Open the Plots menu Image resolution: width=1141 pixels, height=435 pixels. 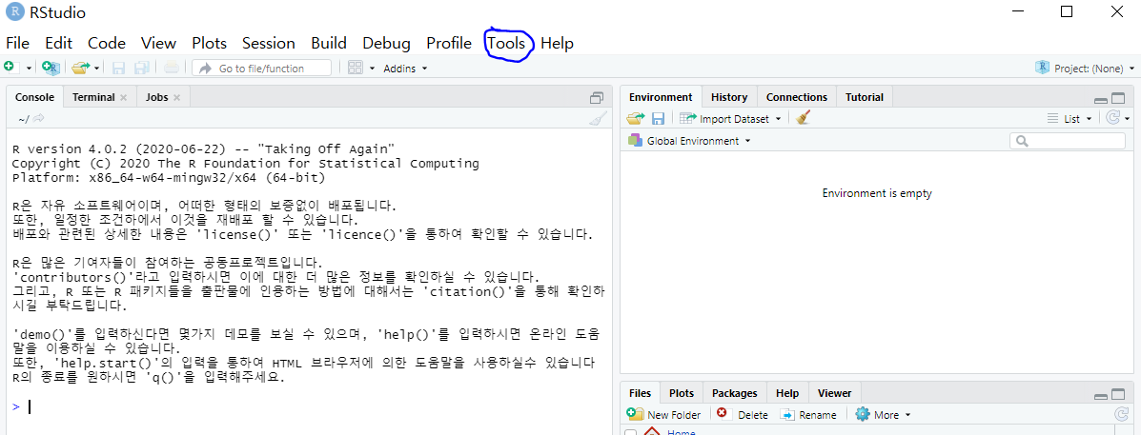click(x=210, y=44)
